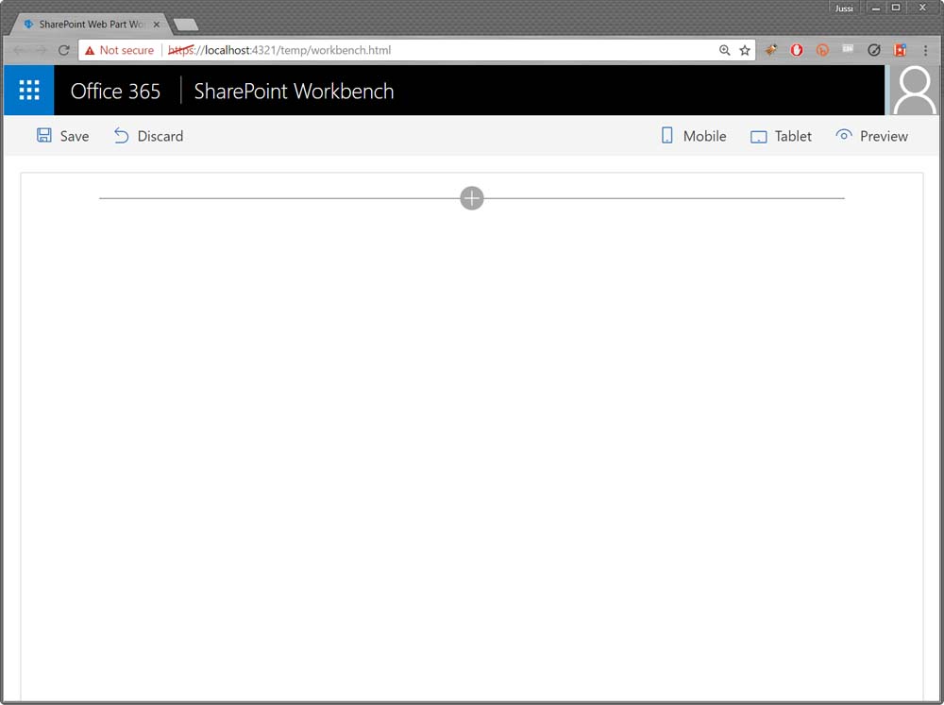Open the zoom magnifier in address bar
Screen dimensions: 944x705
pos(725,50)
